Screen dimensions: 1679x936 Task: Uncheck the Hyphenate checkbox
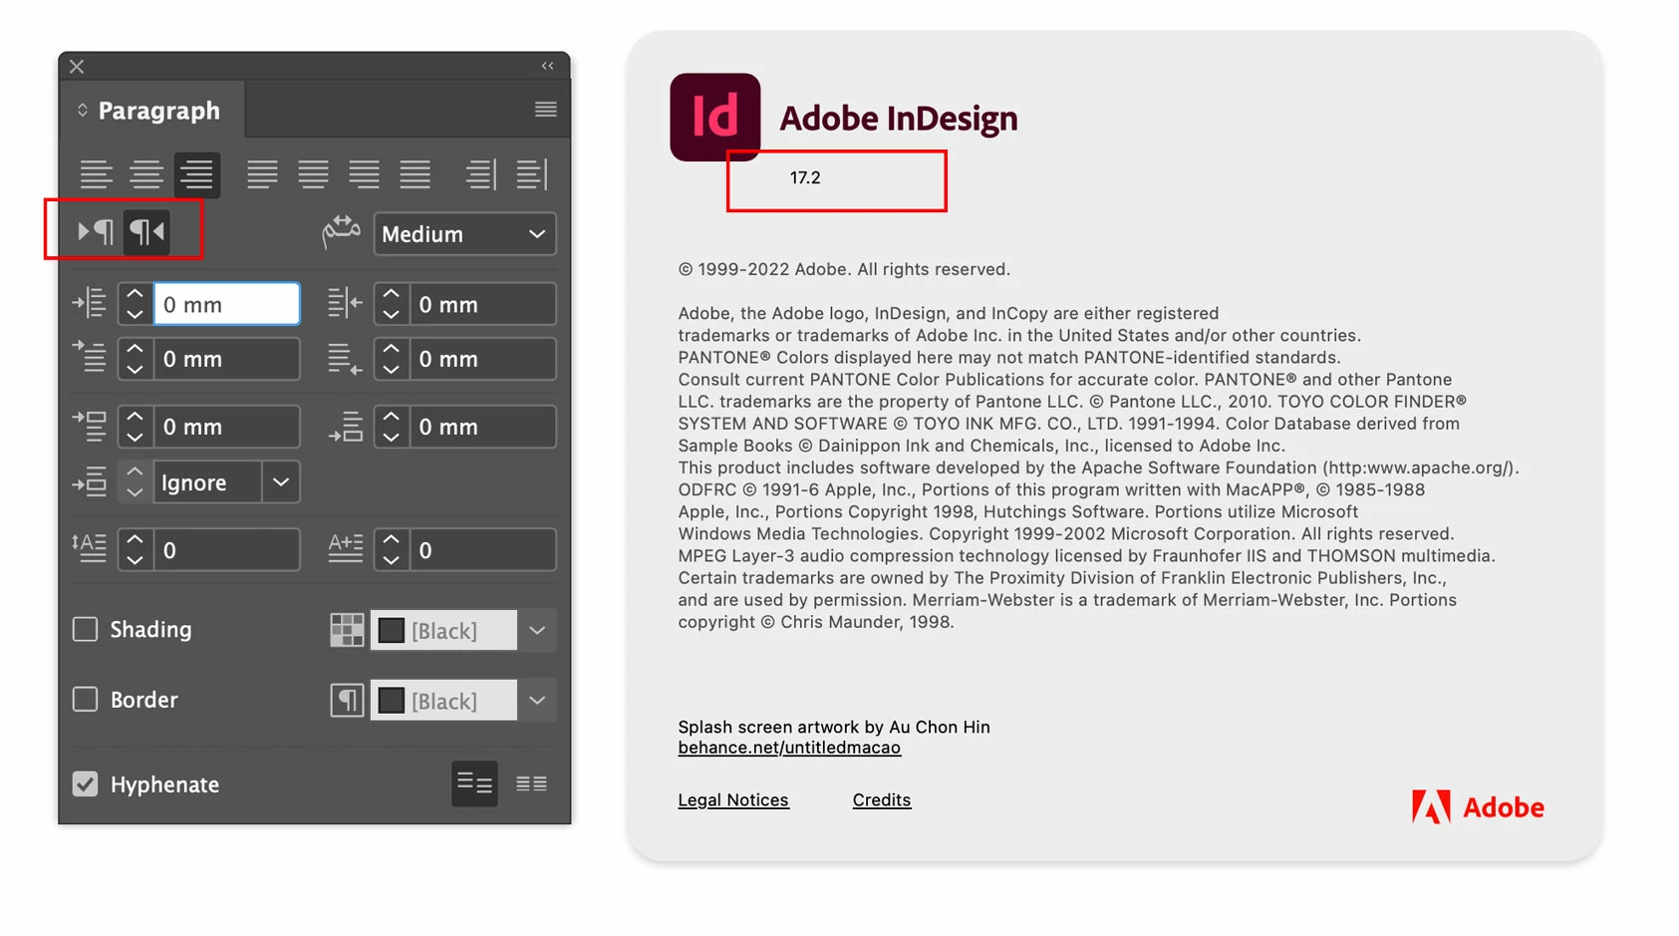pyautogui.click(x=86, y=784)
